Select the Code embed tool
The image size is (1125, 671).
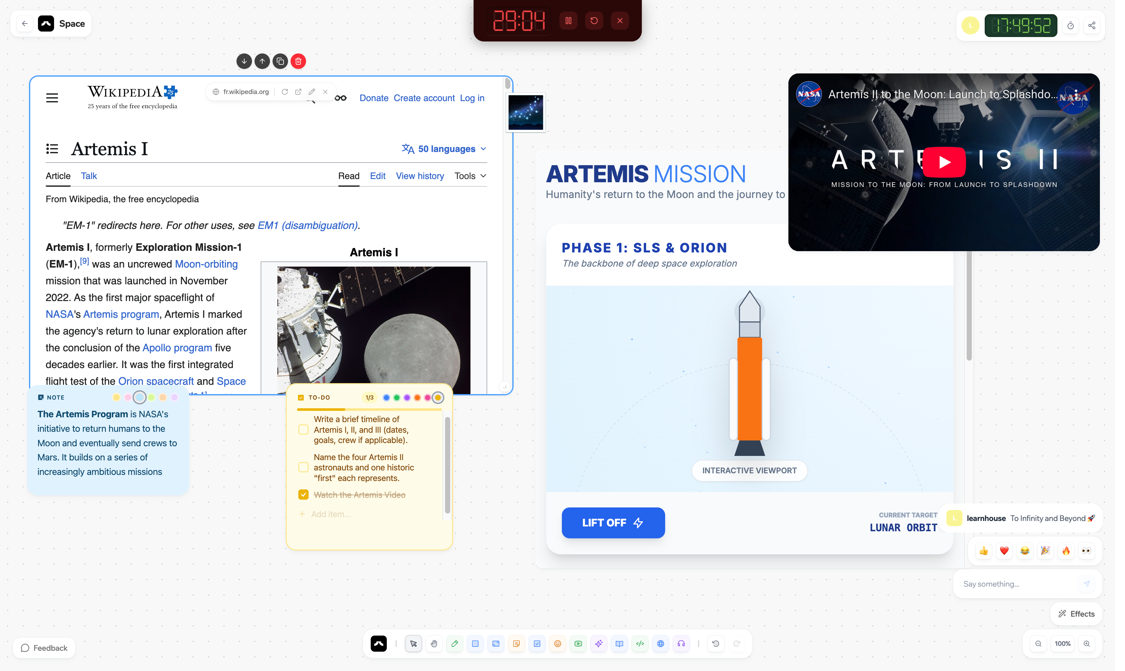640,643
